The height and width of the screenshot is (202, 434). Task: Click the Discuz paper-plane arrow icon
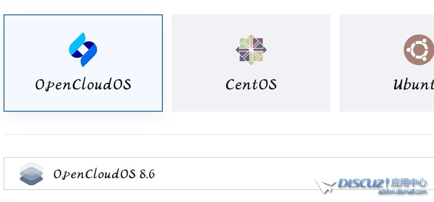click(x=325, y=186)
